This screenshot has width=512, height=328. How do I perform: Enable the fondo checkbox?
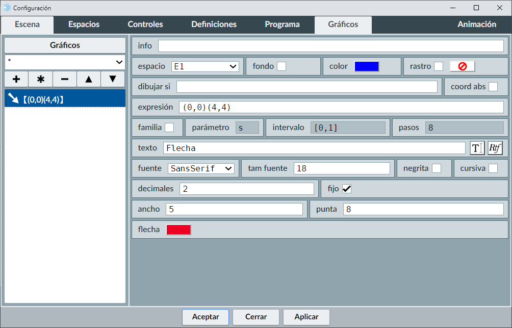point(281,66)
